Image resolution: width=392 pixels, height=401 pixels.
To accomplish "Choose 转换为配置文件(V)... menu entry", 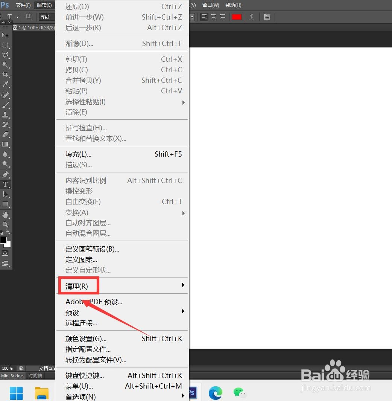I will (122, 360).
